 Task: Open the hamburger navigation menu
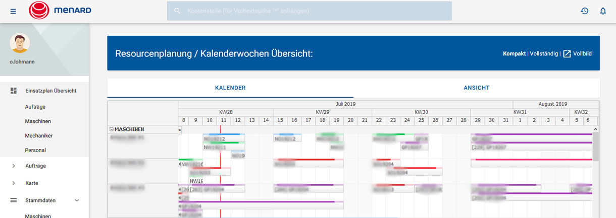13,11
